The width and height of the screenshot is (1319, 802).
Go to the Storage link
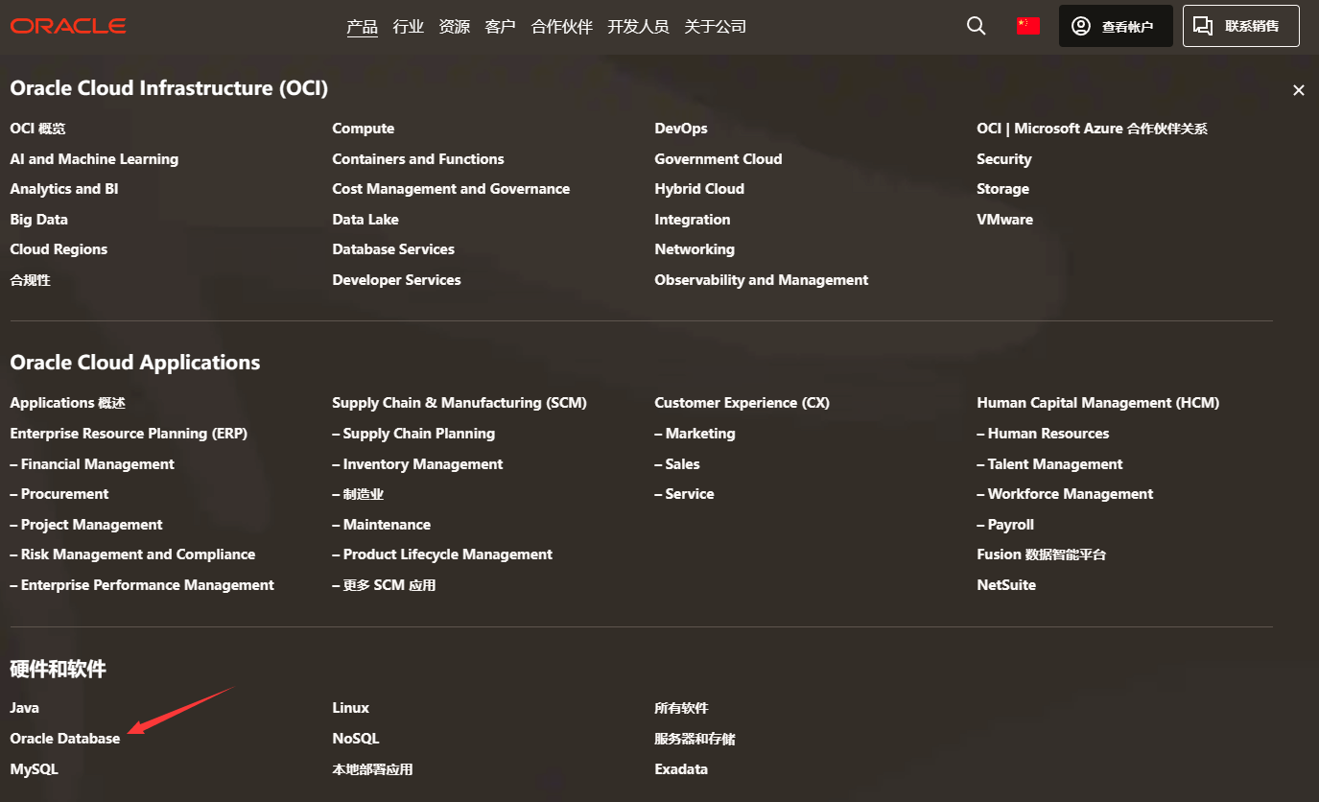(x=1003, y=189)
